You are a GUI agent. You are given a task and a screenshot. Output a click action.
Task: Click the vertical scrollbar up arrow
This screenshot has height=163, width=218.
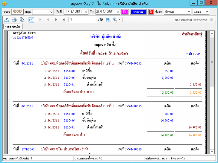click(212, 33)
